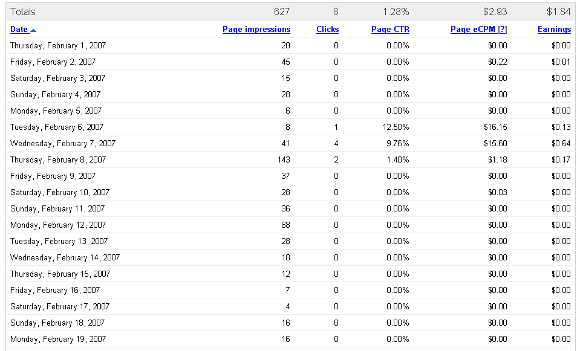Click the total impressions 627 value
This screenshot has width=583, height=351.
281,11
